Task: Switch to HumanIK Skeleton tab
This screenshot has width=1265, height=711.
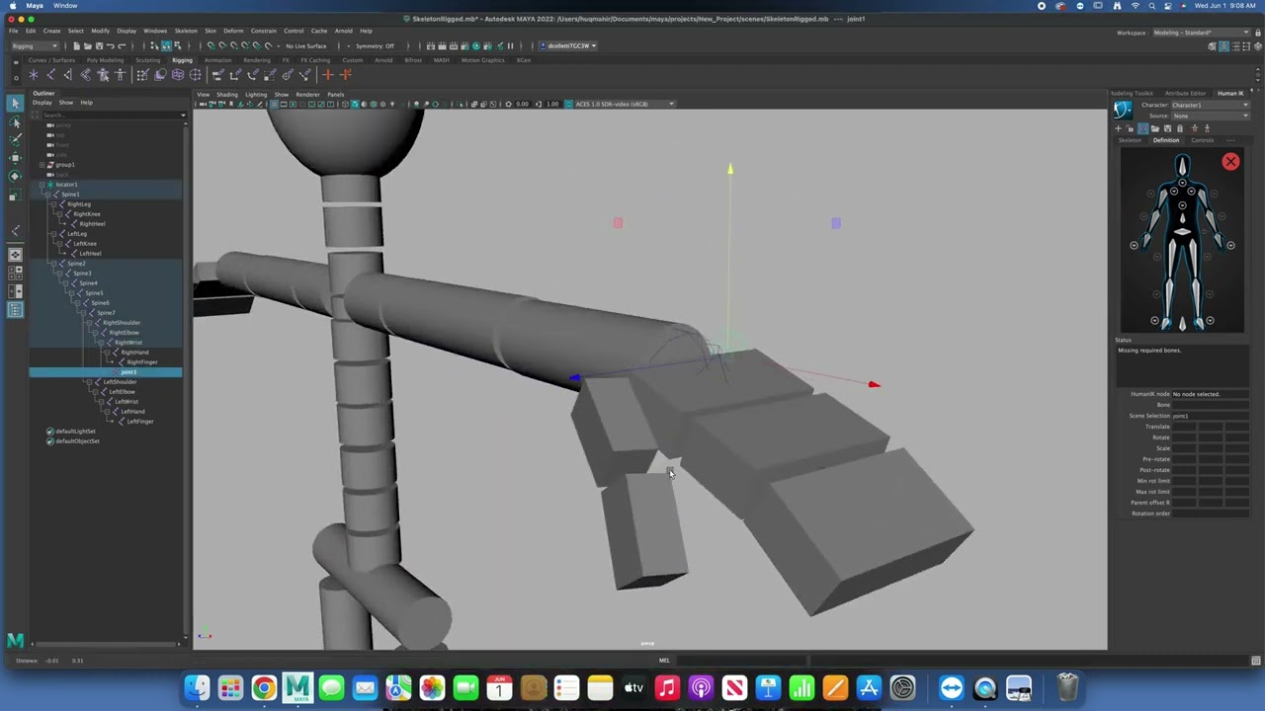Action: [1130, 140]
